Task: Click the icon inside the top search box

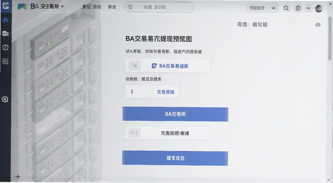Action: point(130,7)
